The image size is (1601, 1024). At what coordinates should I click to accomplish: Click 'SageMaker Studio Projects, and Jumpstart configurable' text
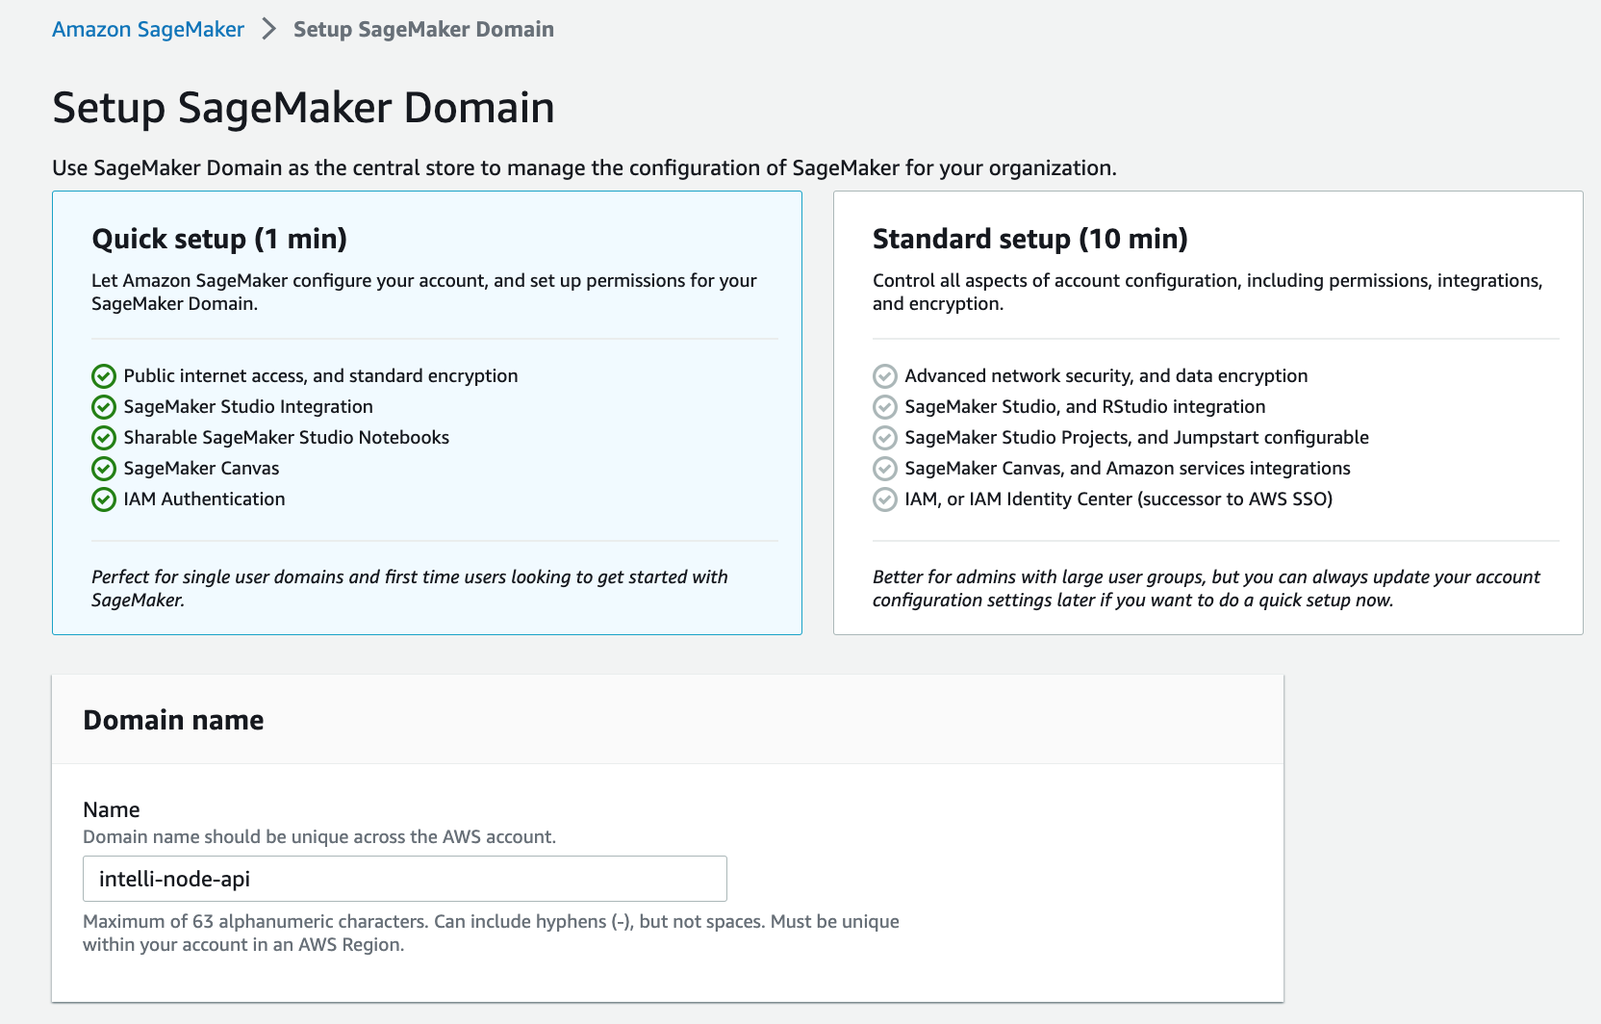[x=1136, y=437]
